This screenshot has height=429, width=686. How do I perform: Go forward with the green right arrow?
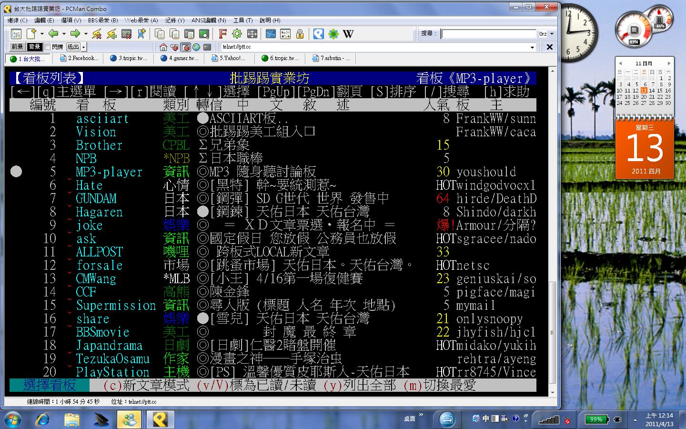tap(75, 34)
